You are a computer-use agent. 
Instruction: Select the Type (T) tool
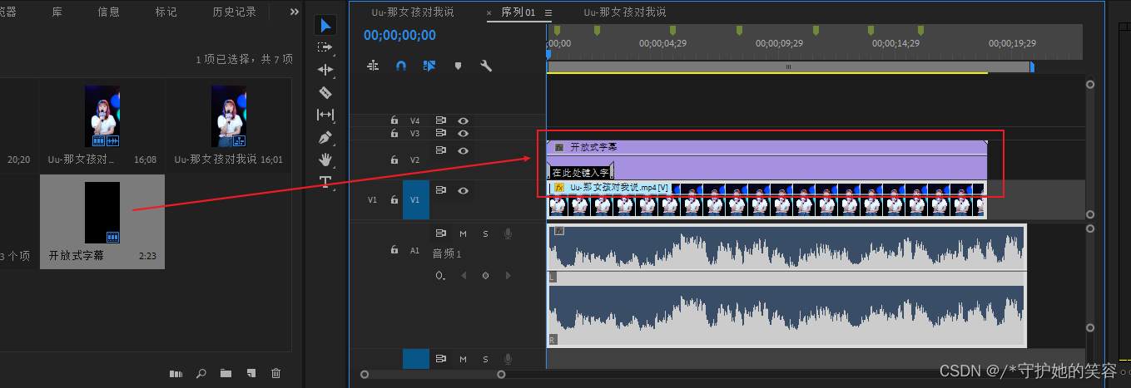(325, 182)
